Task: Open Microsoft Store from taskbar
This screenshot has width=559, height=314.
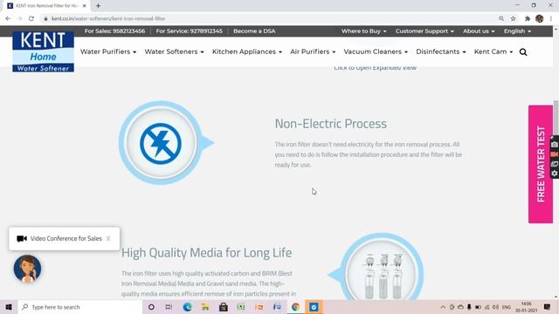Action: pyautogui.click(x=224, y=307)
